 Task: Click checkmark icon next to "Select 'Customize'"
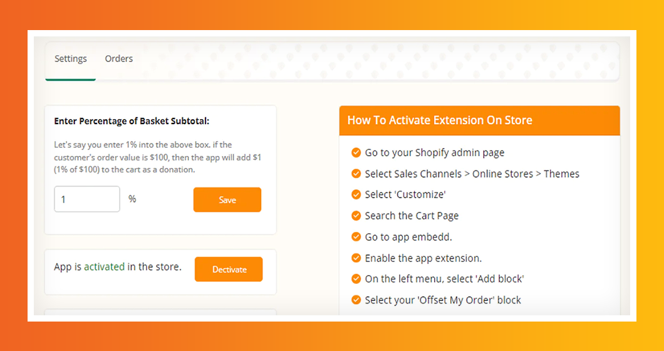point(356,194)
